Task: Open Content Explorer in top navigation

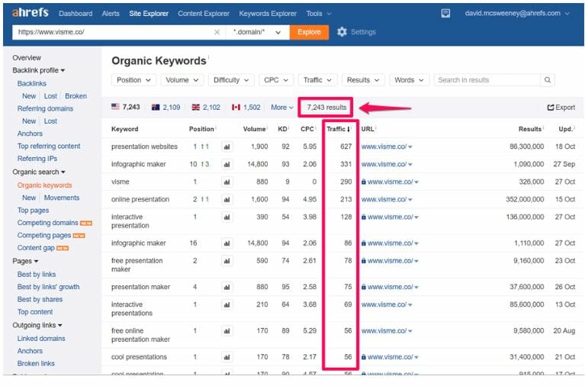Action: pos(204,14)
